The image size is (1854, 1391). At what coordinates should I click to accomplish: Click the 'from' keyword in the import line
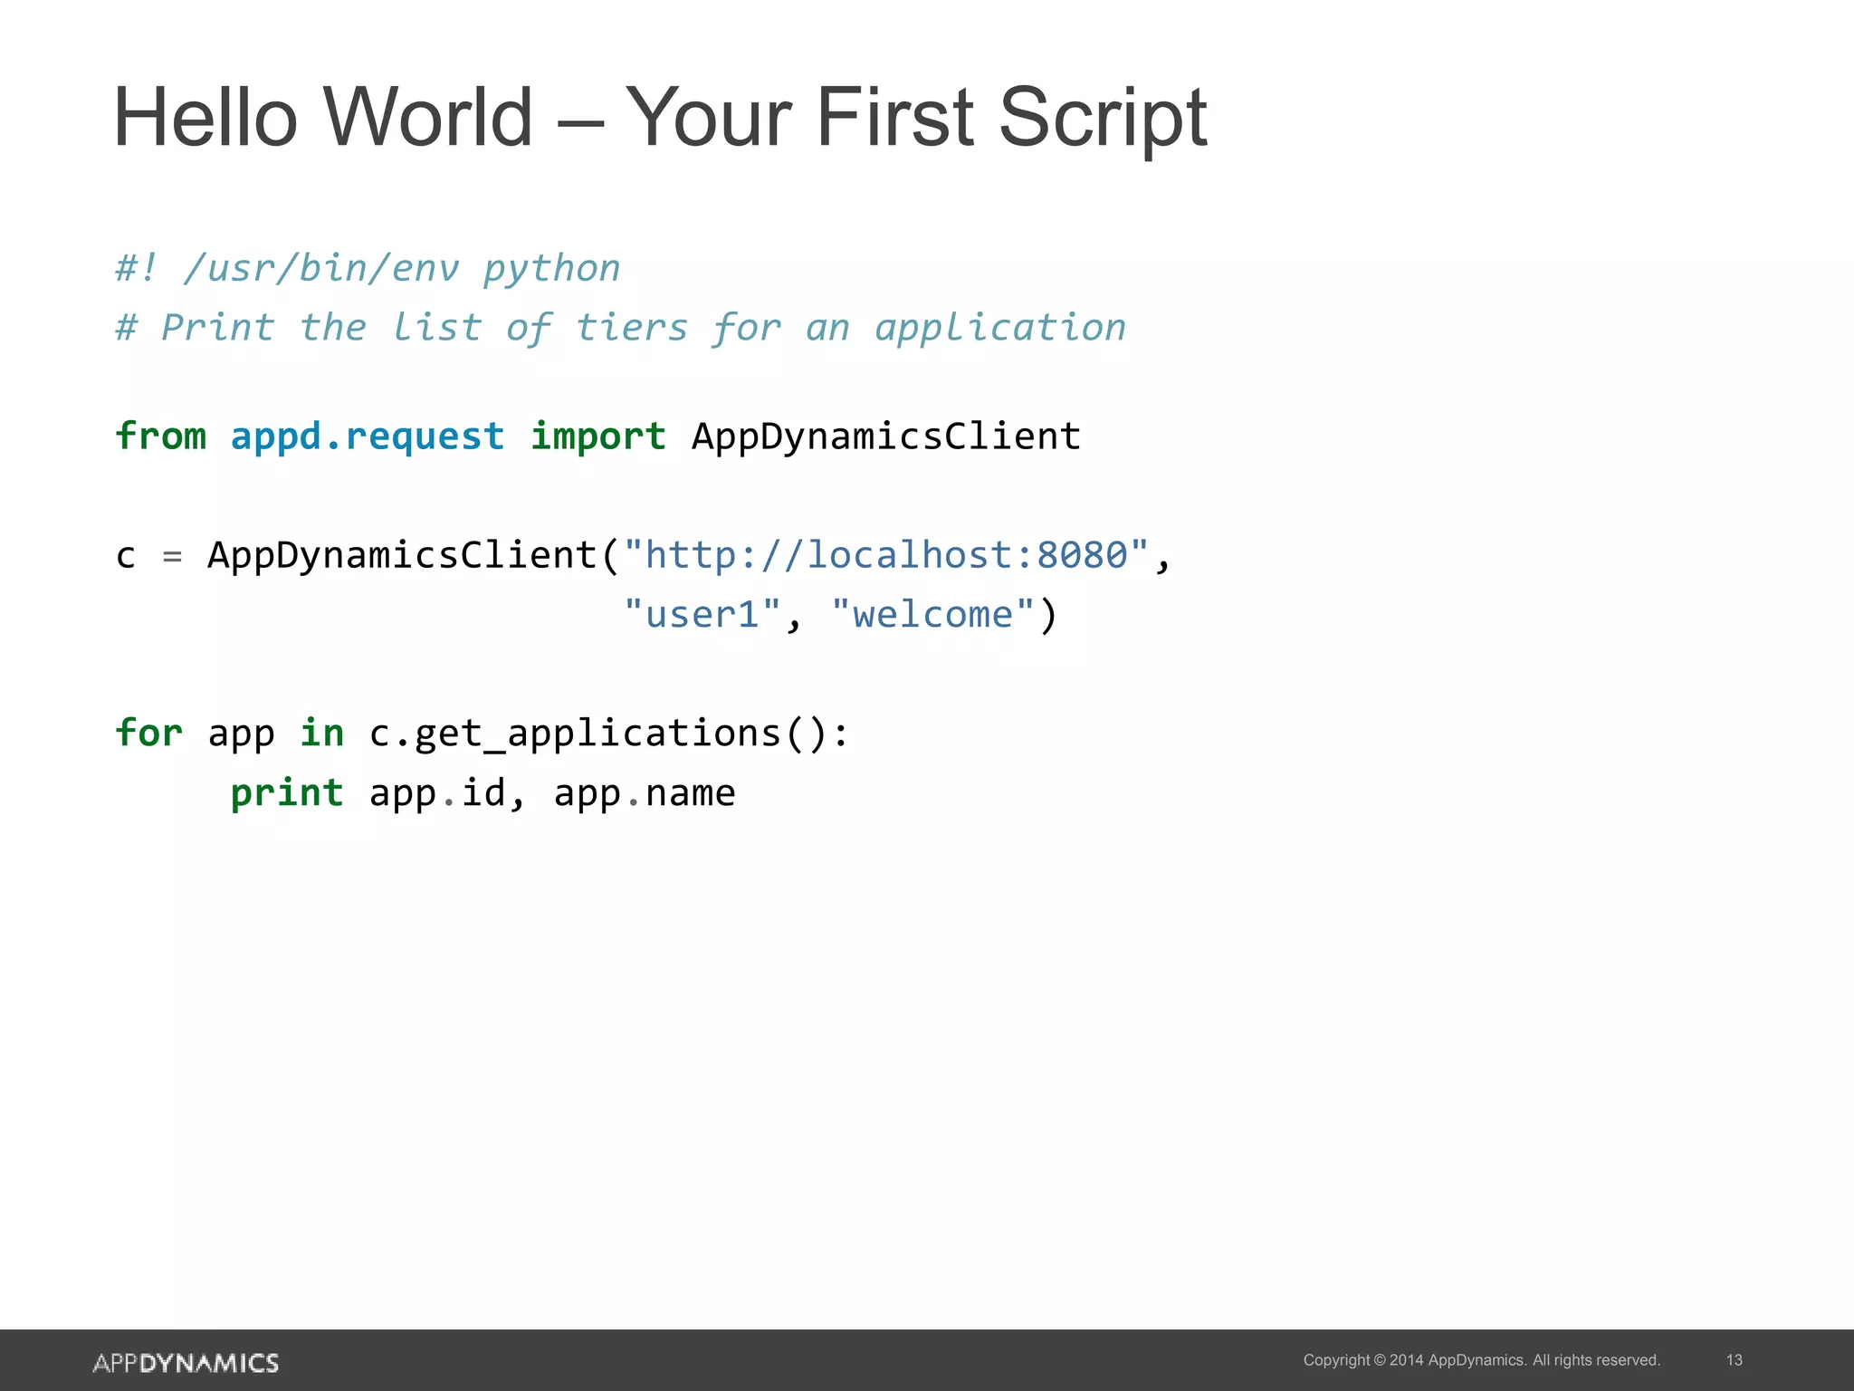(161, 436)
